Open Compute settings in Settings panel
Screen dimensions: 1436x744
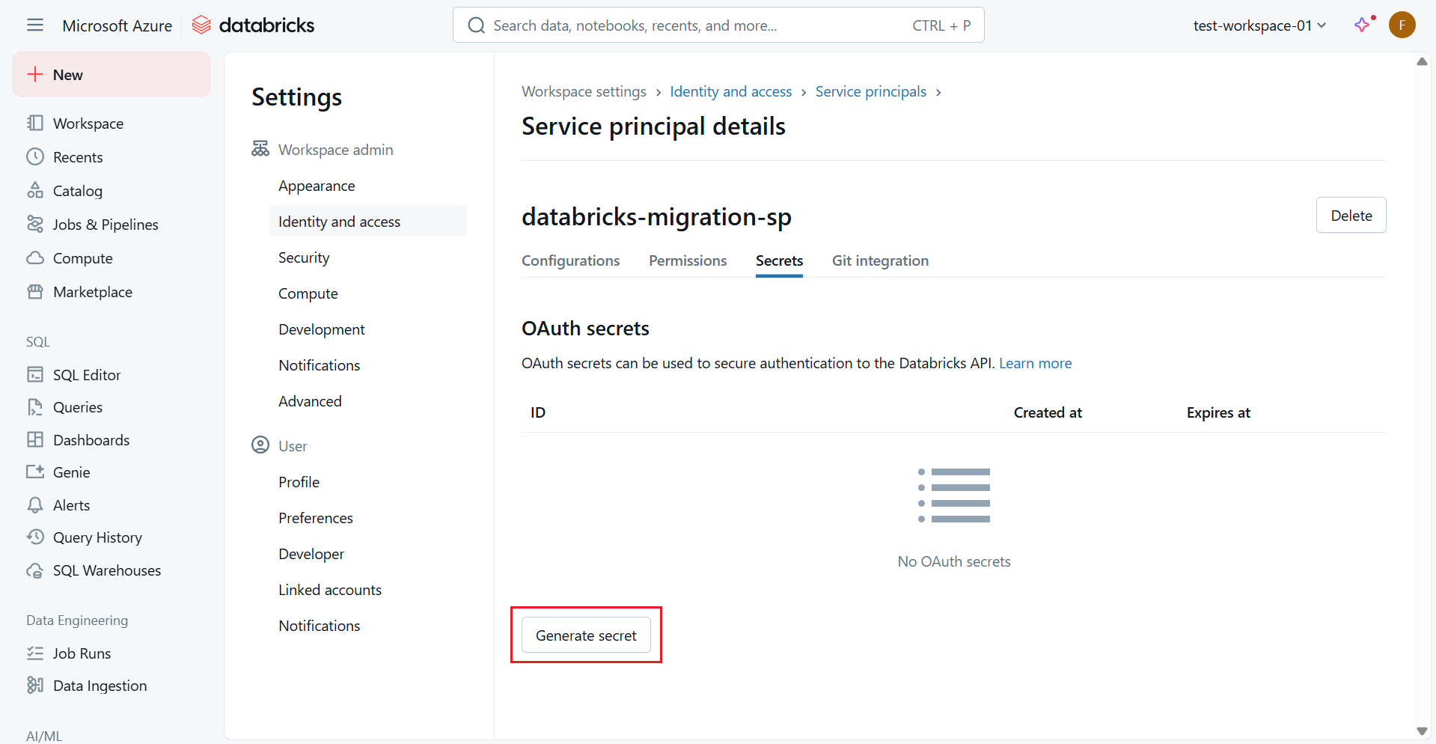pyautogui.click(x=368, y=293)
